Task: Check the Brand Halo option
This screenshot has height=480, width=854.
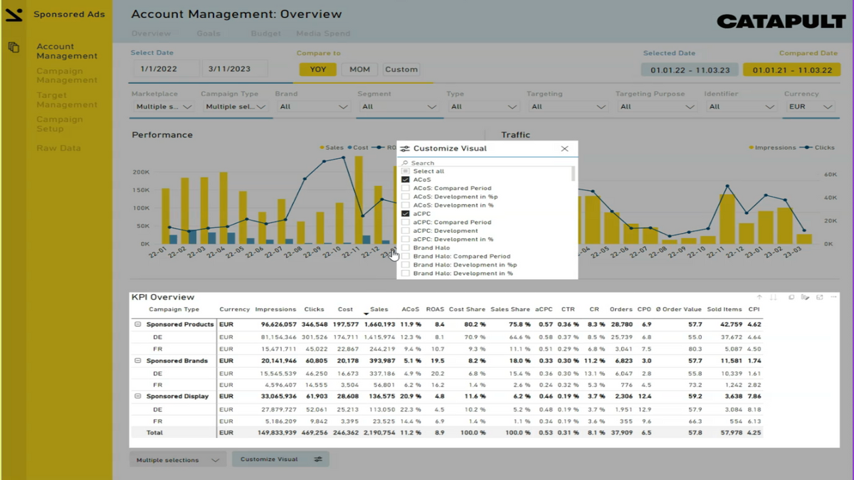Action: coord(405,248)
